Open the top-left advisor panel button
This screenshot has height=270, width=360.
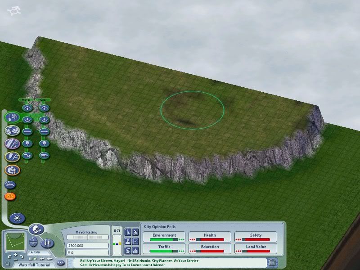tap(127, 232)
